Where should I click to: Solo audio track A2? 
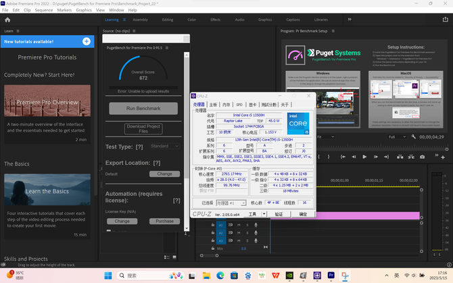click(247, 233)
